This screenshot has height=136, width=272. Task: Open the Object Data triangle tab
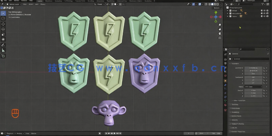coord(225,101)
